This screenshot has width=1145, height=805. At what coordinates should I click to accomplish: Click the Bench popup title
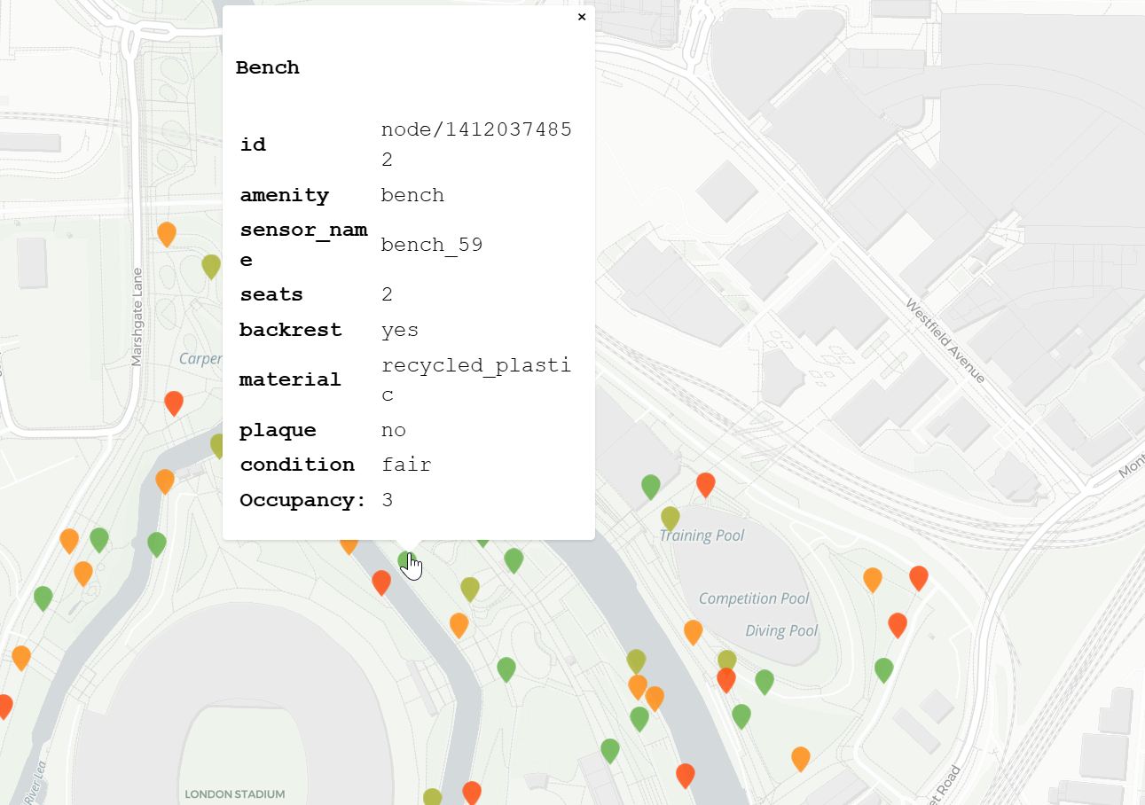coord(268,67)
